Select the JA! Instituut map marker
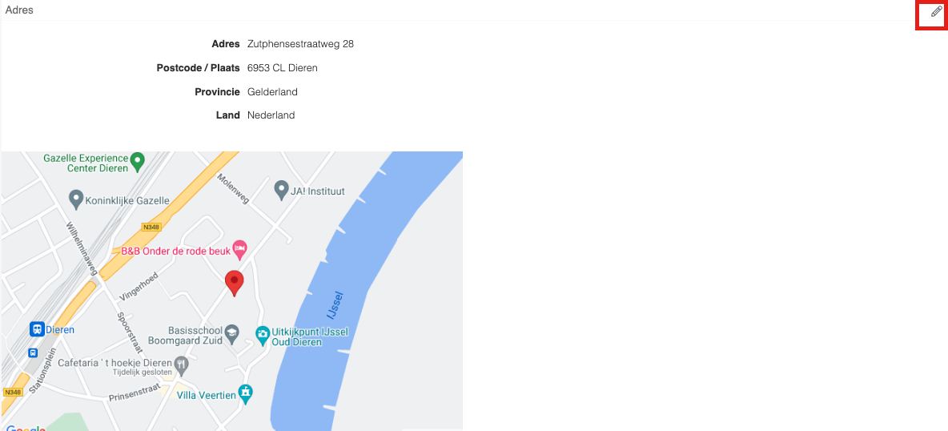 tap(280, 189)
